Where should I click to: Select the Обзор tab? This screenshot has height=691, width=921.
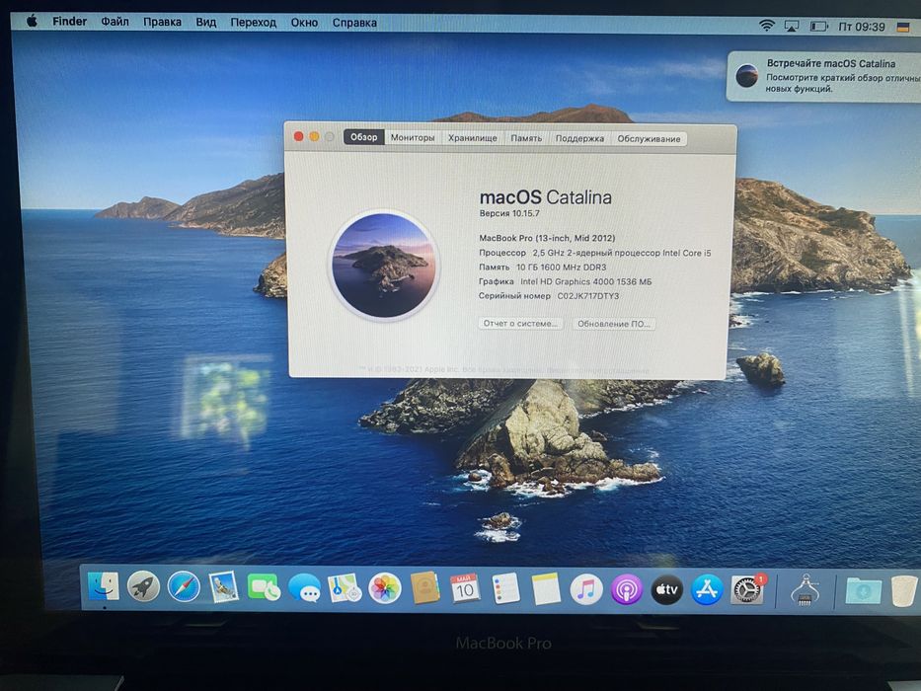pyautogui.click(x=363, y=137)
